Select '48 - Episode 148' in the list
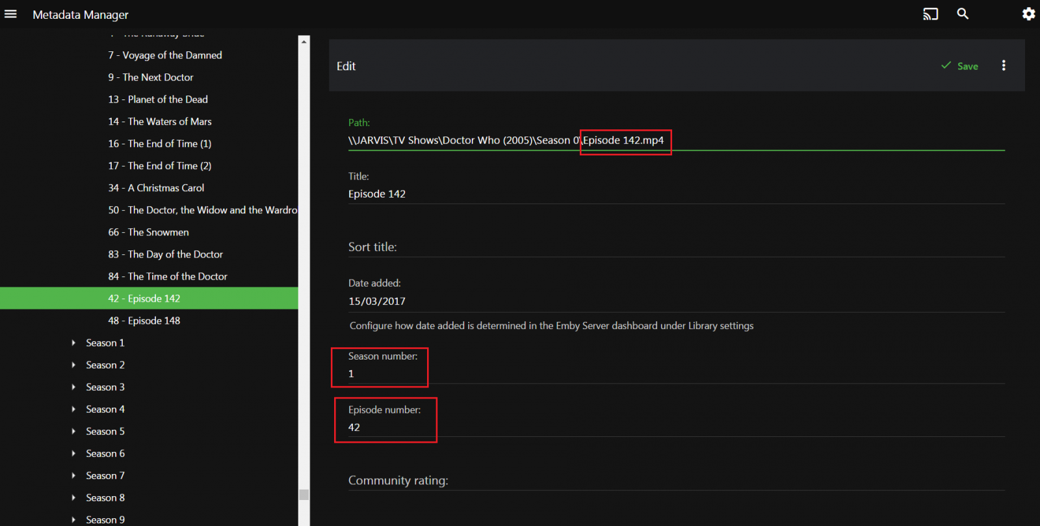The width and height of the screenshot is (1040, 526). tap(144, 321)
